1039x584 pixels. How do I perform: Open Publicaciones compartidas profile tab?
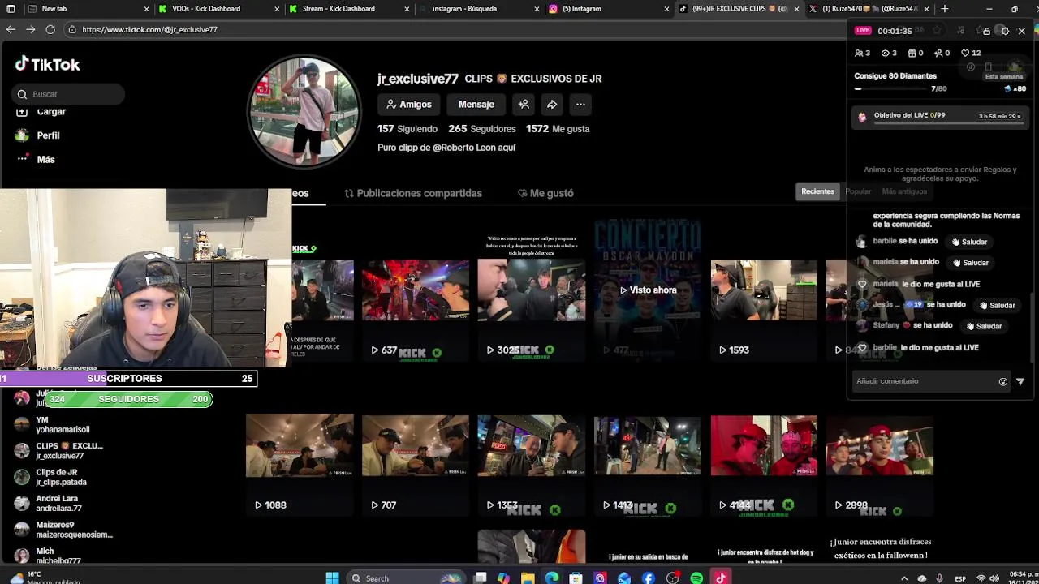point(413,193)
